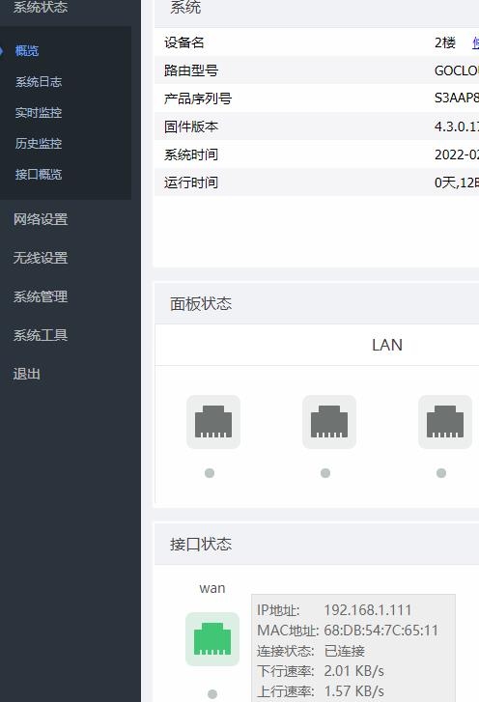Click the first LAN port icon
This screenshot has height=702, width=479.
[x=213, y=422]
